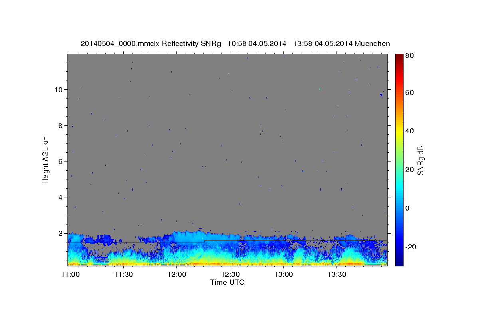Viewport: 479px width, 319px height.
Task: Click the 13:00 time tick label
Action: (283, 275)
